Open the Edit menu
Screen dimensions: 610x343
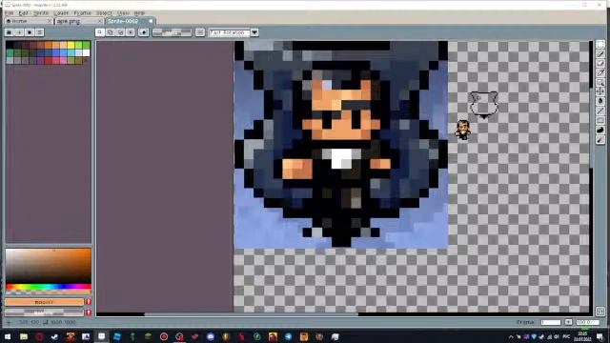[23, 12]
